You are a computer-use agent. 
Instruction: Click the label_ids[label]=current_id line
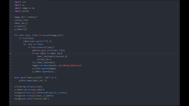pos(52,56)
